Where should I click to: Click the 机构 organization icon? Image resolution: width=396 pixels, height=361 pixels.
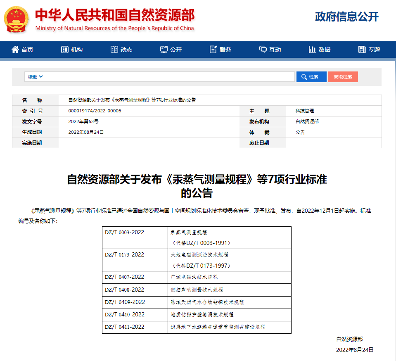[64, 50]
